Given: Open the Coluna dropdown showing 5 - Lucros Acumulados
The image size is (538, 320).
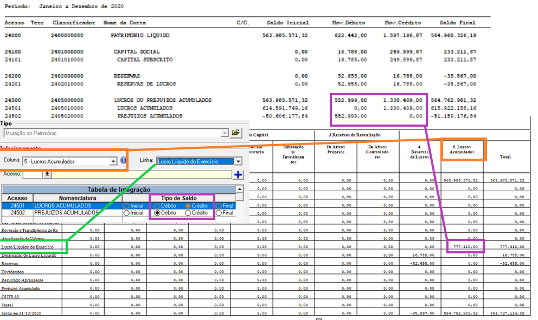Looking at the screenshot, I should (114, 160).
